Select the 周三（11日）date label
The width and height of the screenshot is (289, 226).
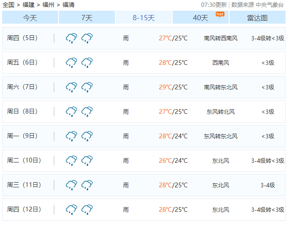click(x=24, y=185)
